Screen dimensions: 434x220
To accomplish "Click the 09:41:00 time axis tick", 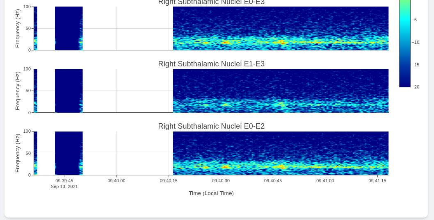I will (x=325, y=181).
